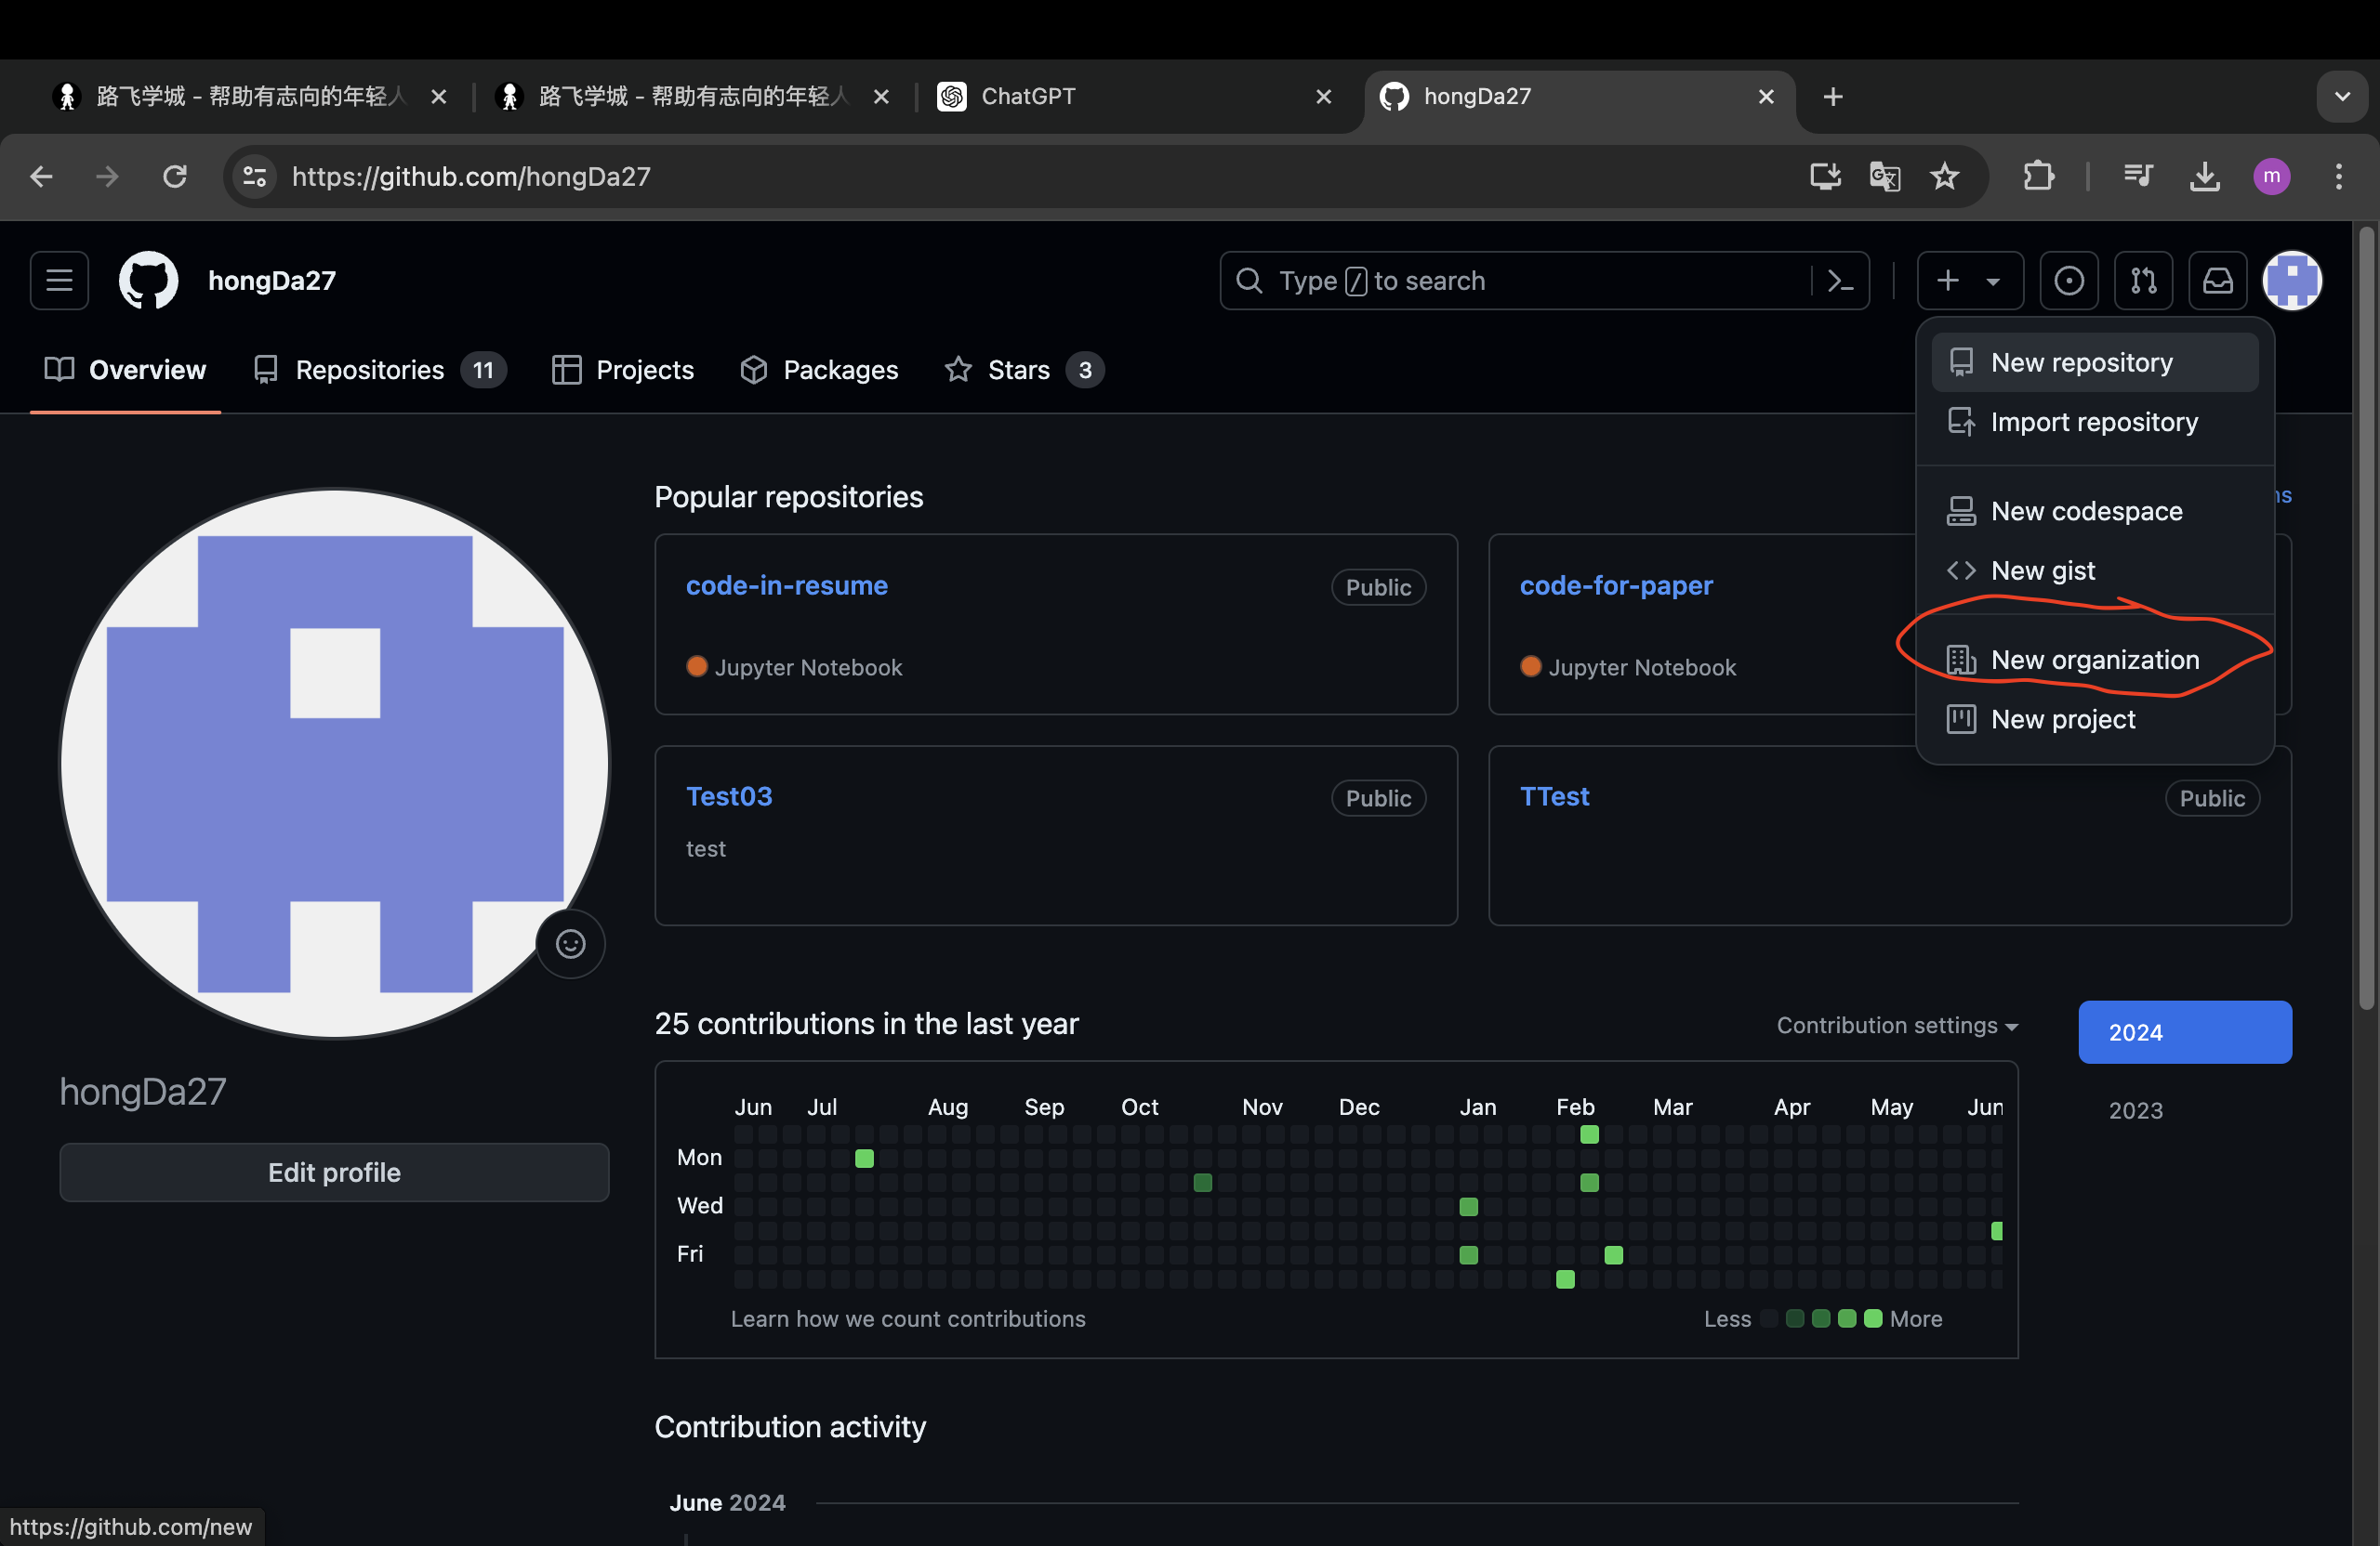Open browser downloads
Image resolution: width=2380 pixels, height=1546 pixels.
2204,177
